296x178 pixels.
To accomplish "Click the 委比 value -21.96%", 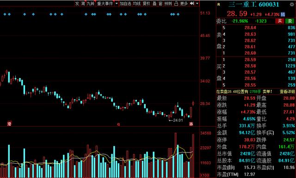I will click(x=240, y=21).
